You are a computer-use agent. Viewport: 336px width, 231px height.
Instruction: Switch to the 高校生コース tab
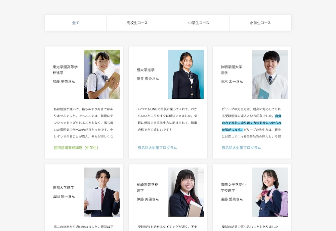[137, 23]
